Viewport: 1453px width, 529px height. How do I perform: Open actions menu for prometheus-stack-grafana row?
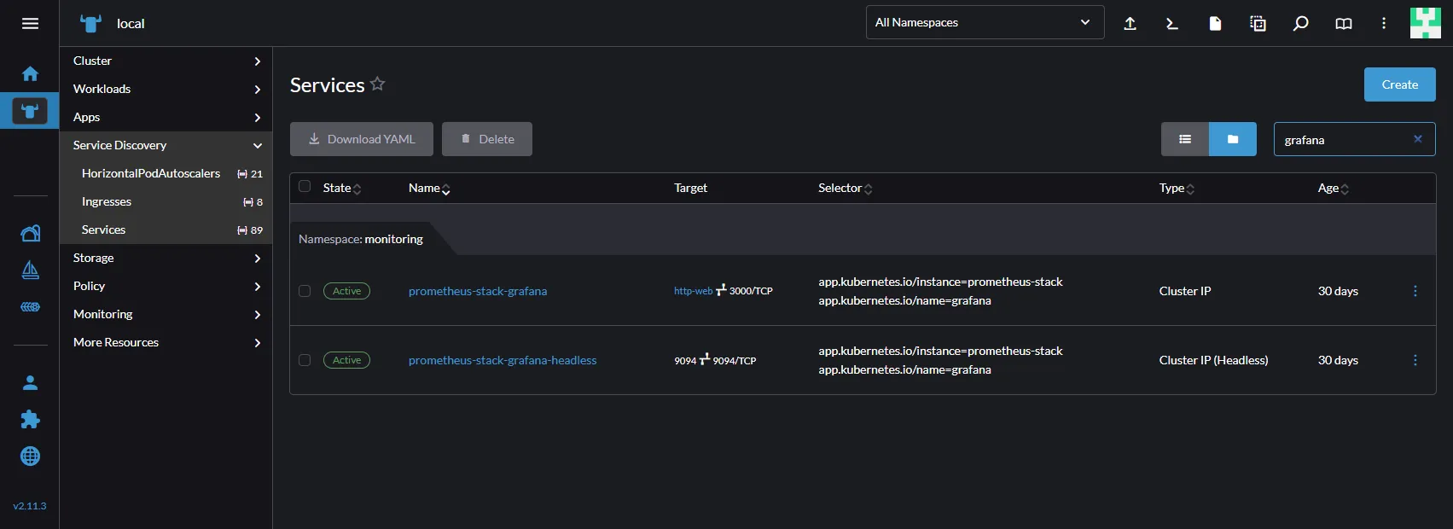click(x=1415, y=291)
